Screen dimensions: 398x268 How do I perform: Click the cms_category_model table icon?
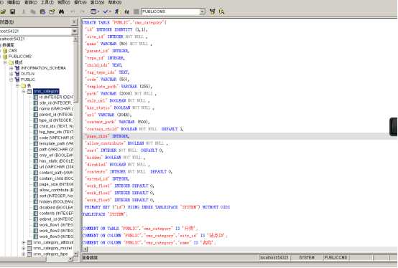29,248
